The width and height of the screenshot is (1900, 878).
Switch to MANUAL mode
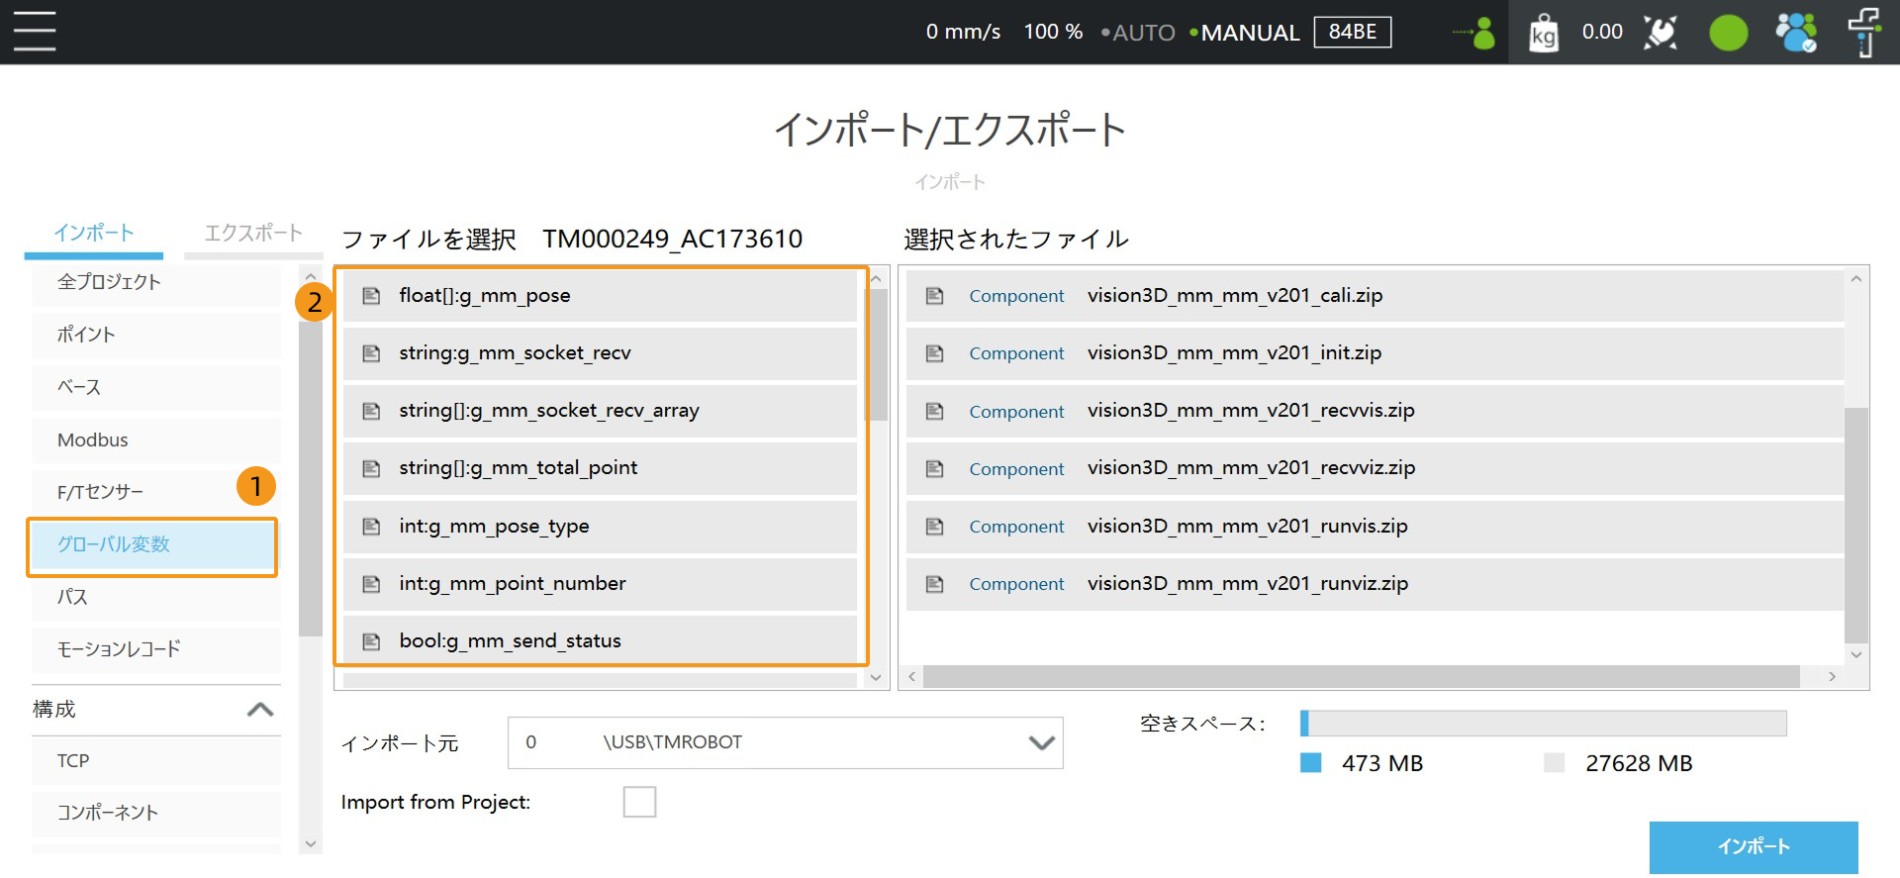(x=1249, y=33)
